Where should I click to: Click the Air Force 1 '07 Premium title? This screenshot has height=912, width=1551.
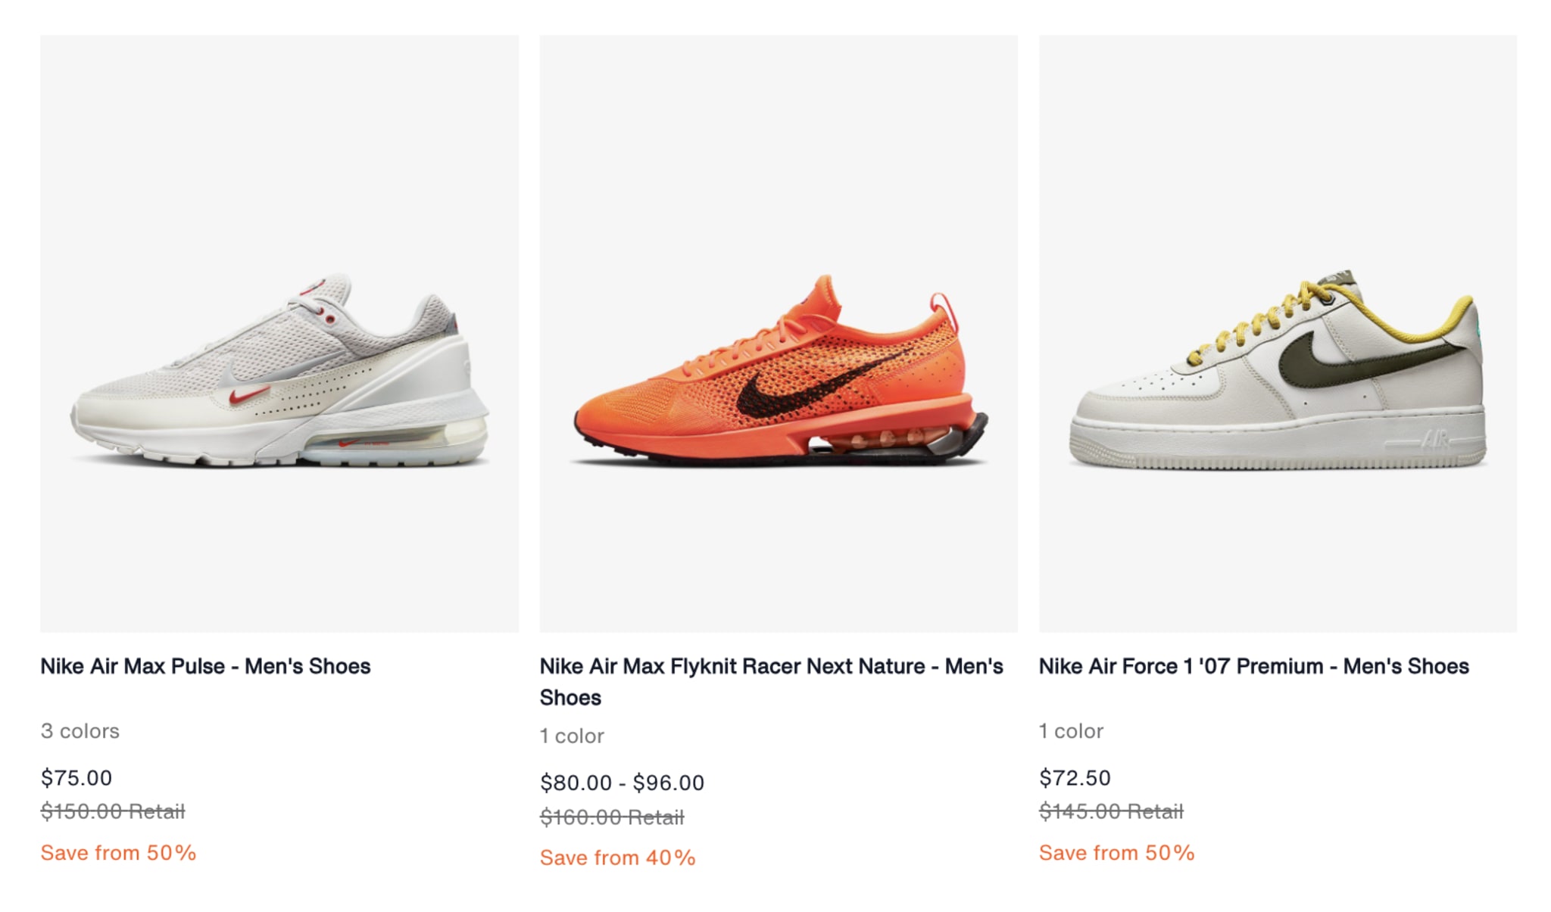pos(1254,666)
